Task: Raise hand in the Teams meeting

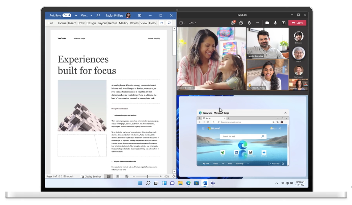Action: coord(249,23)
